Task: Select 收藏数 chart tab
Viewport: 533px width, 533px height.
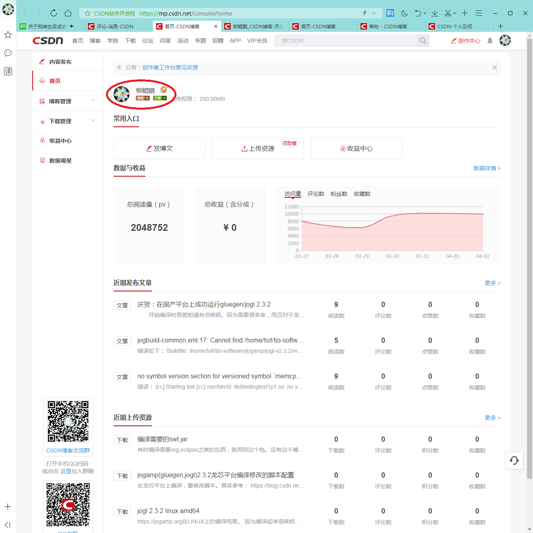Action: point(362,194)
